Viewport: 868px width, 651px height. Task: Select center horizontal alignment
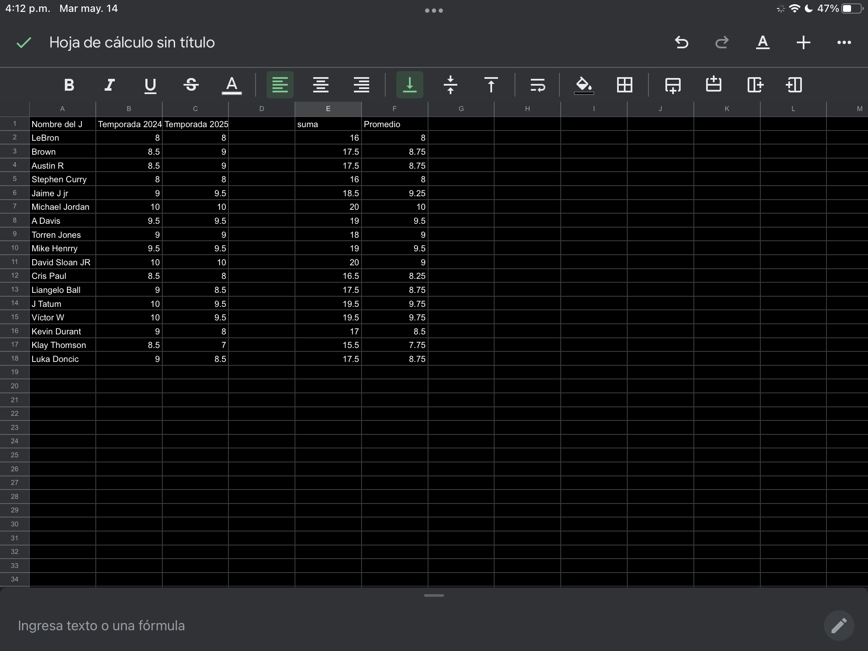pyautogui.click(x=321, y=85)
